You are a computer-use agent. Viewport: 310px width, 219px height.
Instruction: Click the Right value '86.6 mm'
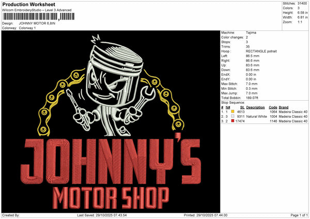point(253,60)
